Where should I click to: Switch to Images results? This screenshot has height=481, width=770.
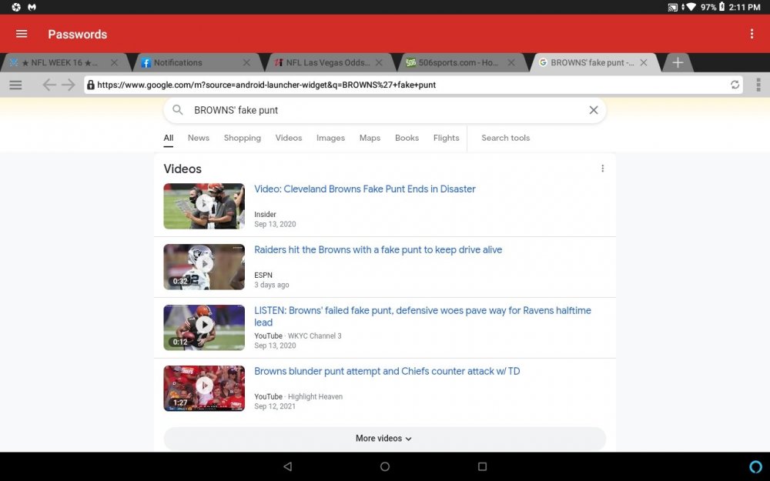tap(330, 138)
